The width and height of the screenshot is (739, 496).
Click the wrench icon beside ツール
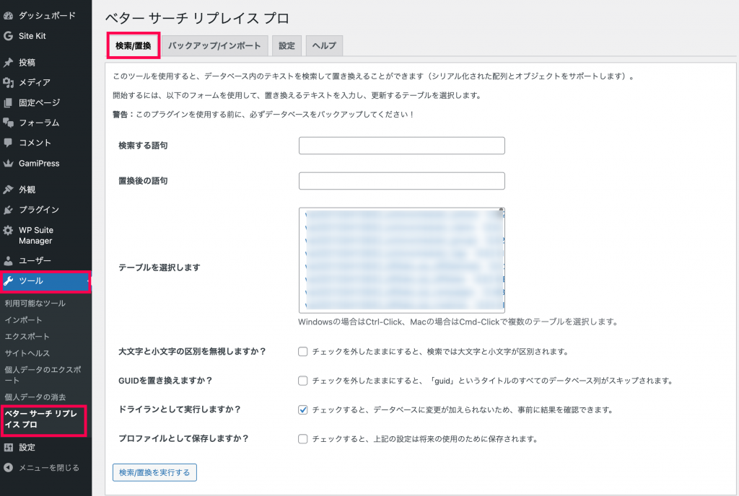(8, 281)
